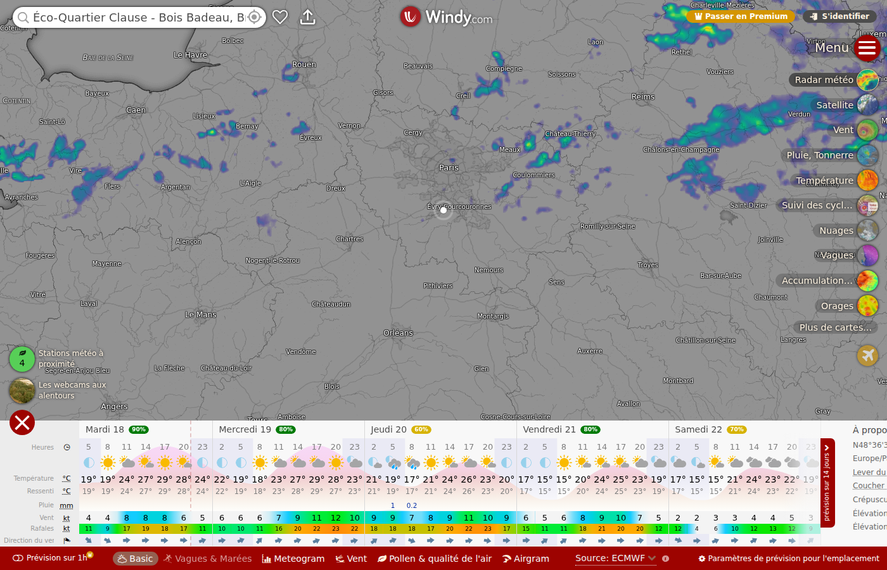The width and height of the screenshot is (887, 570).
Task: Switch to the Vagues & Marées tab
Action: tap(208, 559)
